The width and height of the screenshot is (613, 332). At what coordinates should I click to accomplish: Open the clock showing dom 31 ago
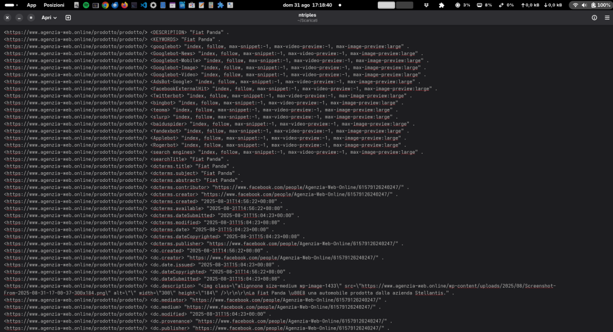pyautogui.click(x=307, y=5)
